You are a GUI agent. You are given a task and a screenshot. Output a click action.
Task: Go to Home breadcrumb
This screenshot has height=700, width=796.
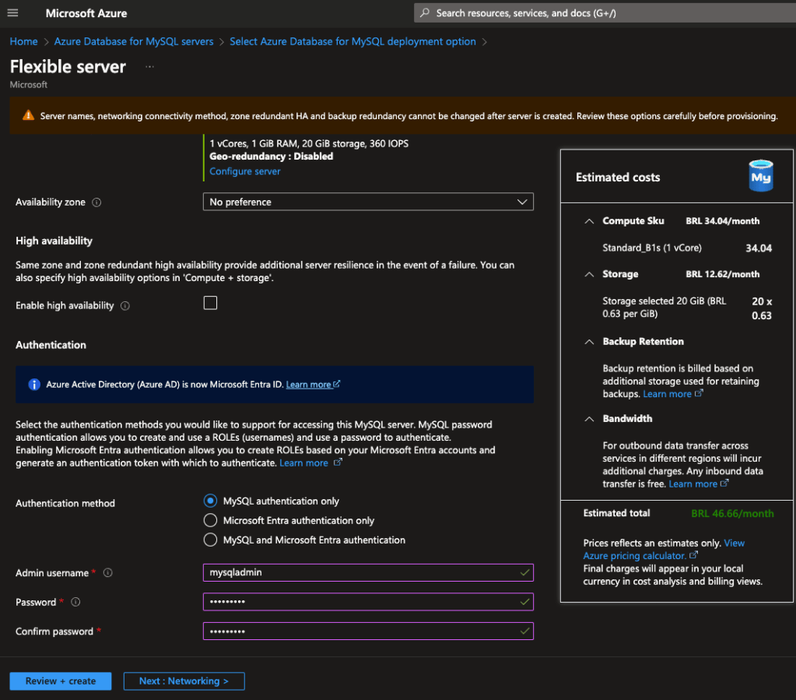23,41
